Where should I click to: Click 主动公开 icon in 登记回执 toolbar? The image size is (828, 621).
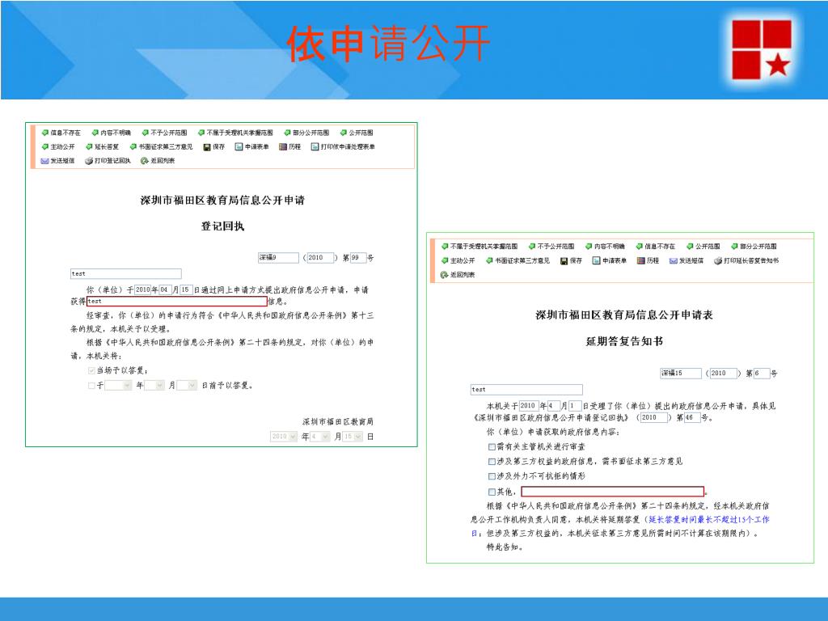[x=45, y=146]
